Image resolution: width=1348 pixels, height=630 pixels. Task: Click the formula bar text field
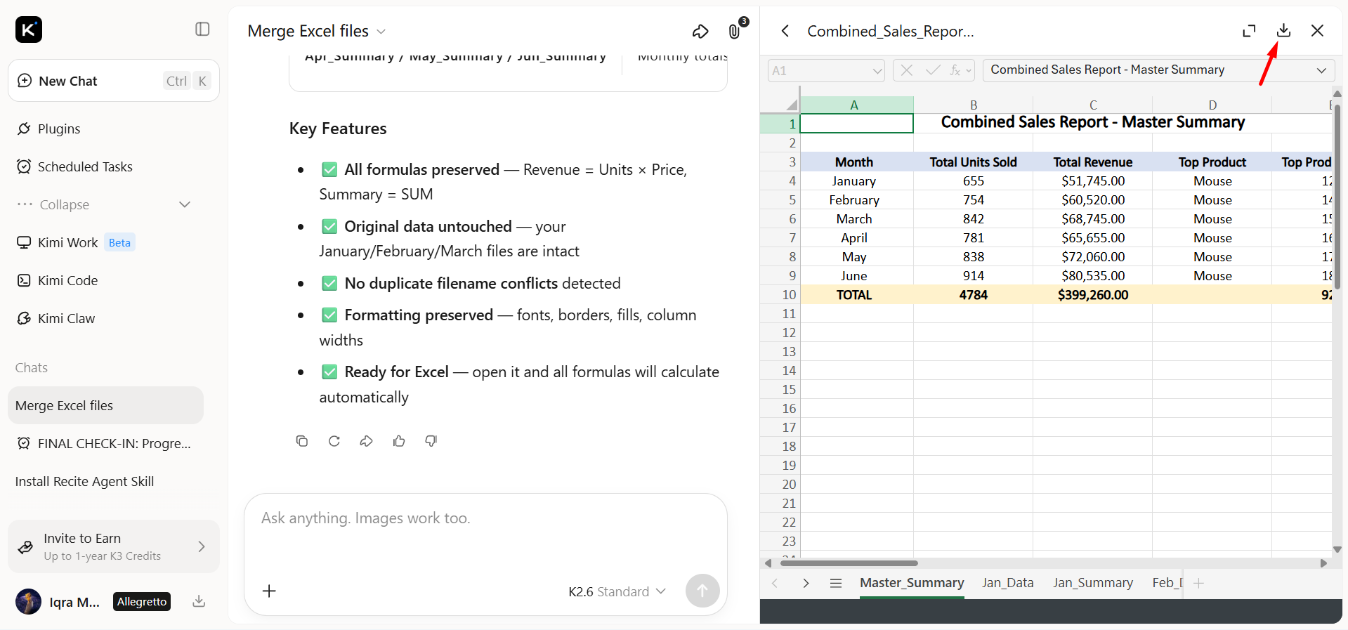pos(1149,70)
